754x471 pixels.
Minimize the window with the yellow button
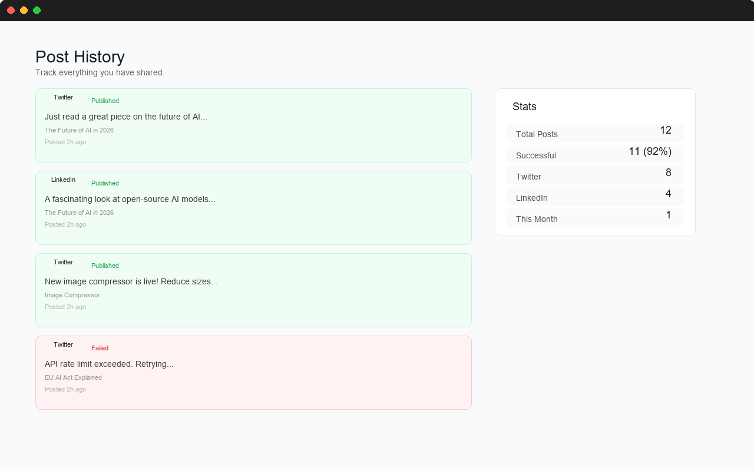[x=24, y=10]
